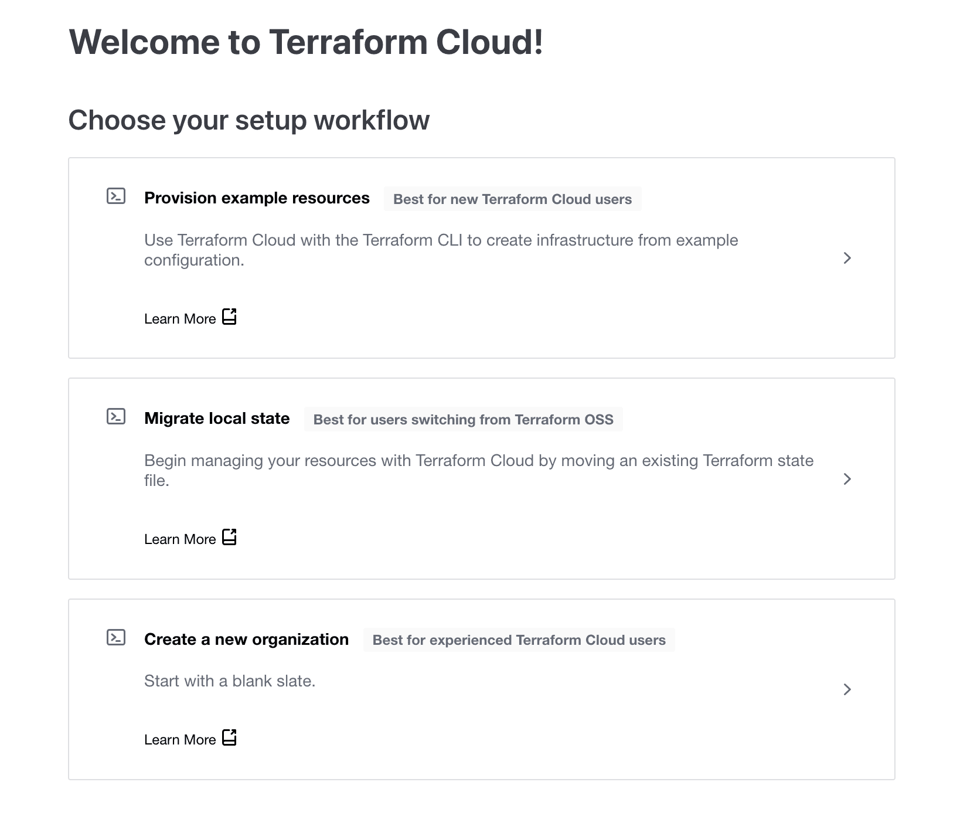Click the 'Best for new Terraform Cloud users' badge
This screenshot has width=967, height=816.
click(x=512, y=199)
